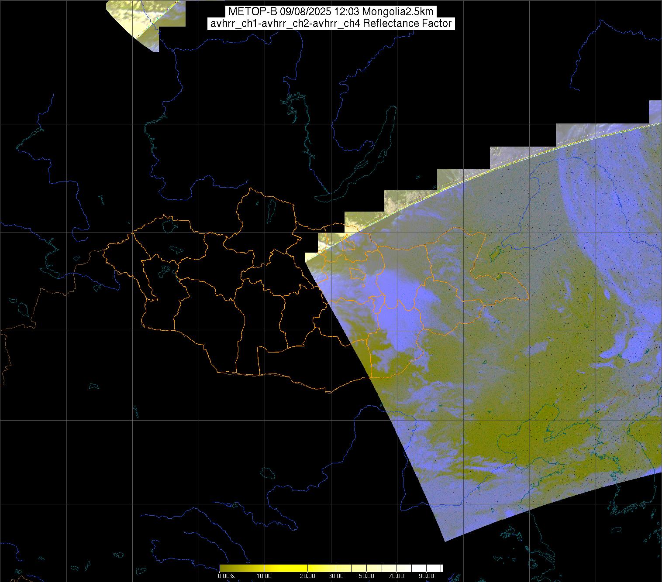The image size is (662, 582).
Task: Click the 0.00% label under the colorbar
Action: pos(227,576)
